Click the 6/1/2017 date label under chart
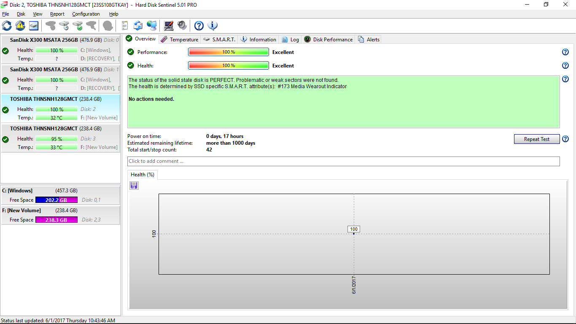Screen dimensions: 576x324 (354, 285)
